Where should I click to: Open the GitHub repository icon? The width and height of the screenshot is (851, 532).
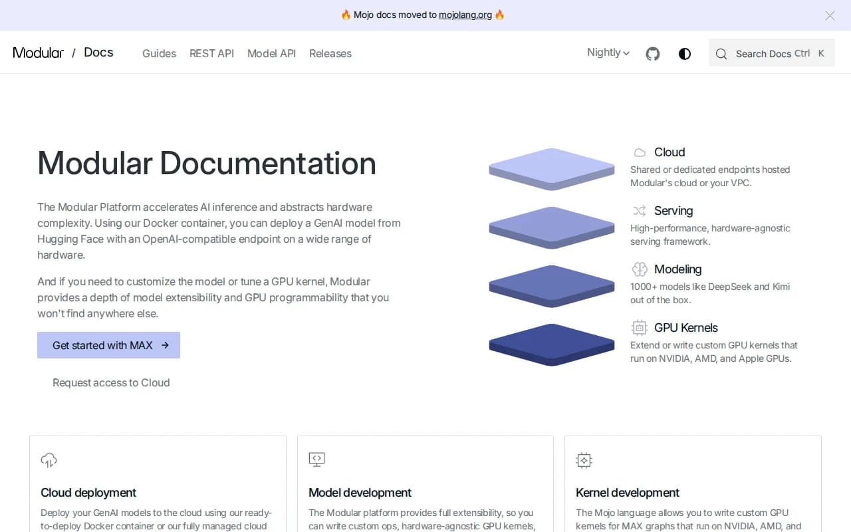click(653, 54)
